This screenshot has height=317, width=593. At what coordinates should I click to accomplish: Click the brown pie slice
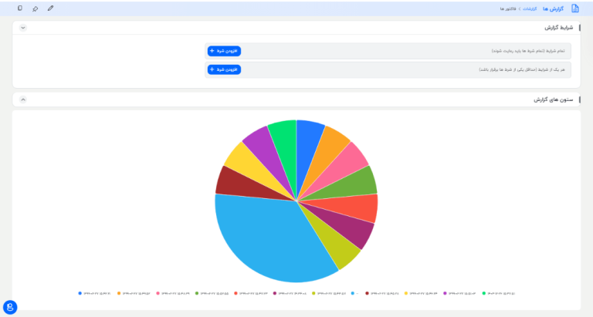230,180
